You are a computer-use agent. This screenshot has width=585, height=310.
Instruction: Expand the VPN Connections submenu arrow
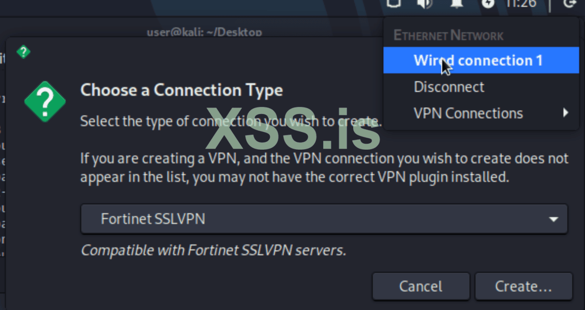565,113
